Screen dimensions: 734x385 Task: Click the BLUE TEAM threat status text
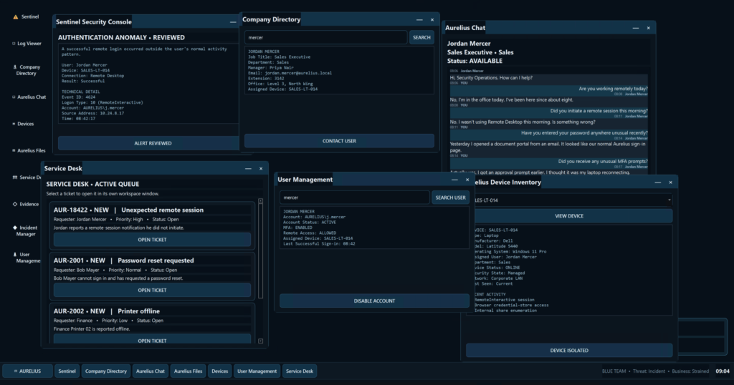point(655,371)
